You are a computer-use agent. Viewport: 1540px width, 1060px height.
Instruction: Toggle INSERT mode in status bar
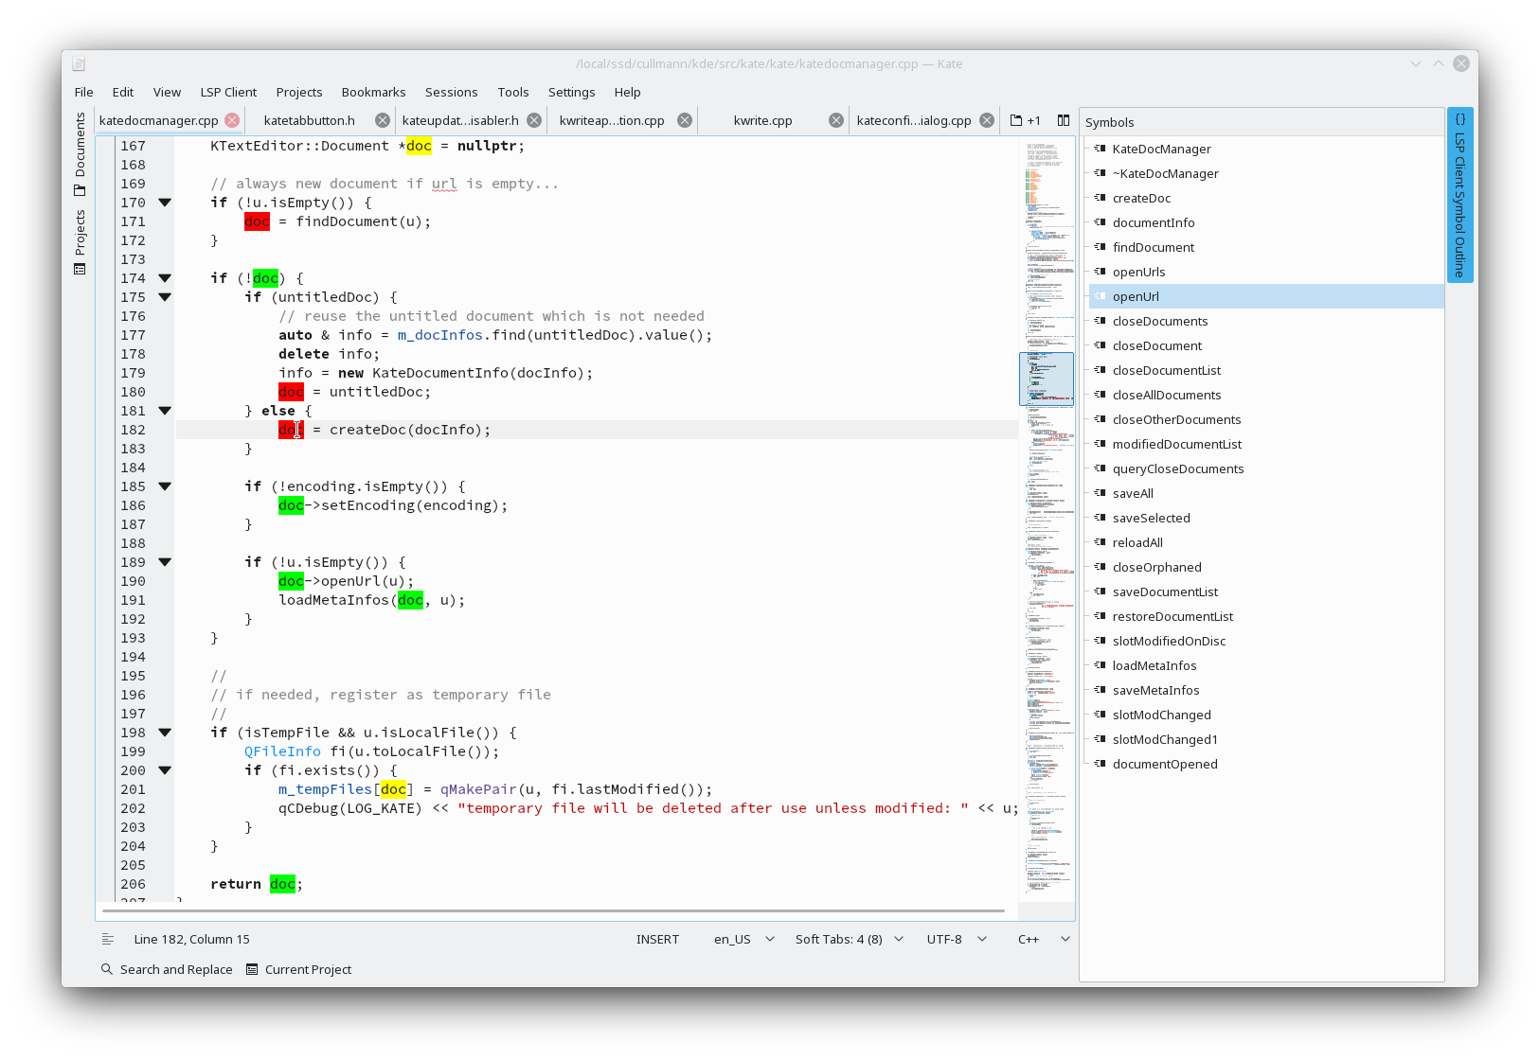point(657,939)
